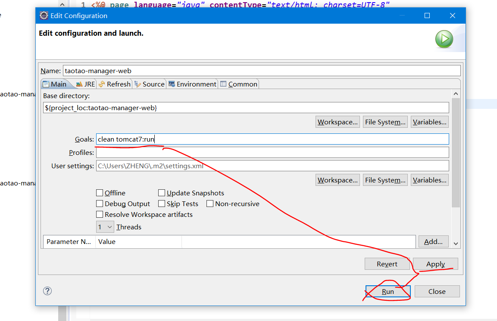Screen dimensions: 497x321
Task: Click the Name field with taotao-manager-web
Action: pos(262,71)
